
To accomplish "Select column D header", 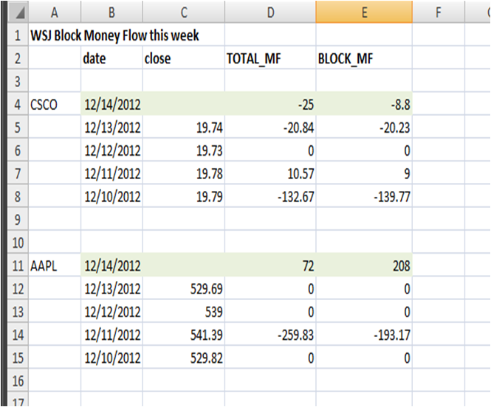I will click(x=270, y=12).
